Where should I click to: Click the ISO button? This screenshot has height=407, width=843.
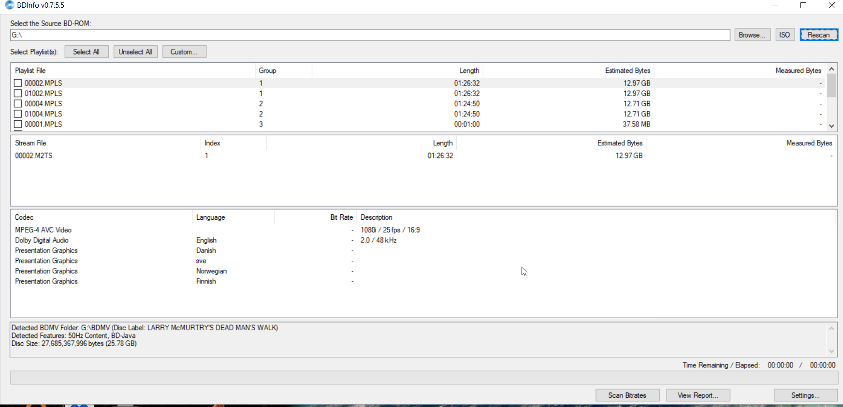[x=785, y=35]
